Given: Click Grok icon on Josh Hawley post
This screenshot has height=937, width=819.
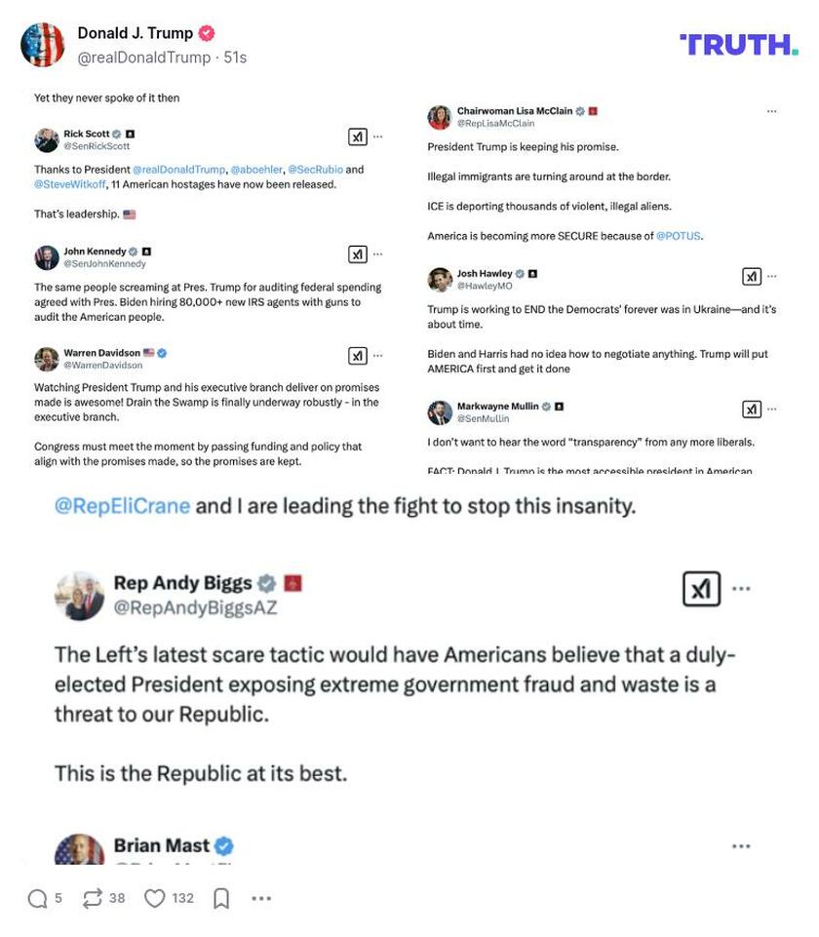Looking at the screenshot, I should pos(751,277).
